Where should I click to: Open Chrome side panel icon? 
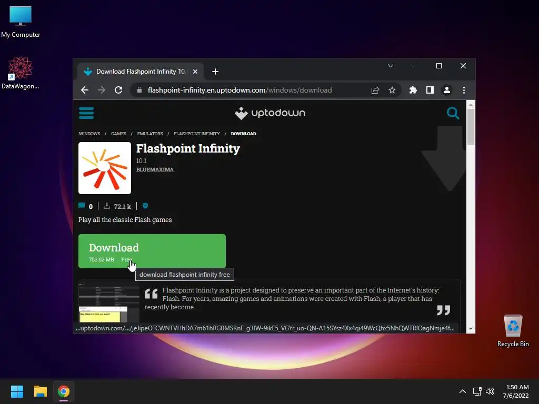tap(430, 90)
